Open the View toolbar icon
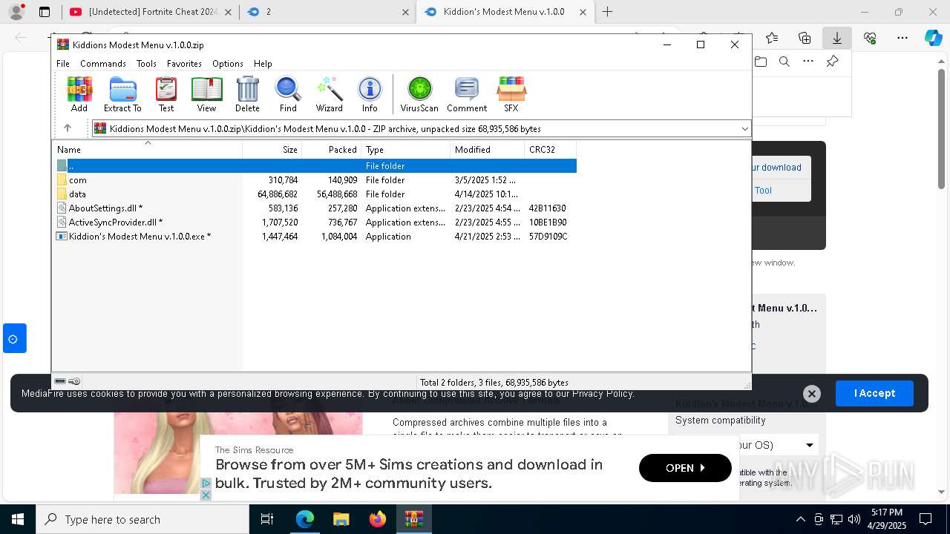950x534 pixels. [206, 94]
